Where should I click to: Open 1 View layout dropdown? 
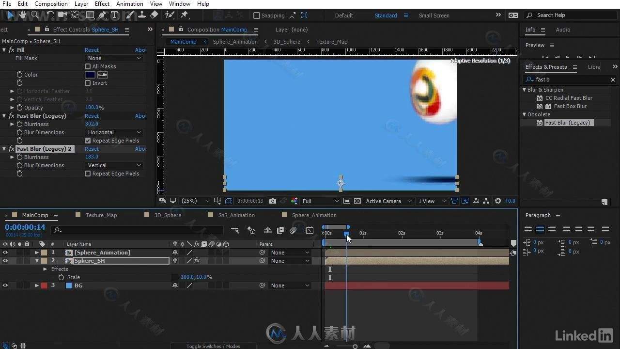[x=433, y=201]
